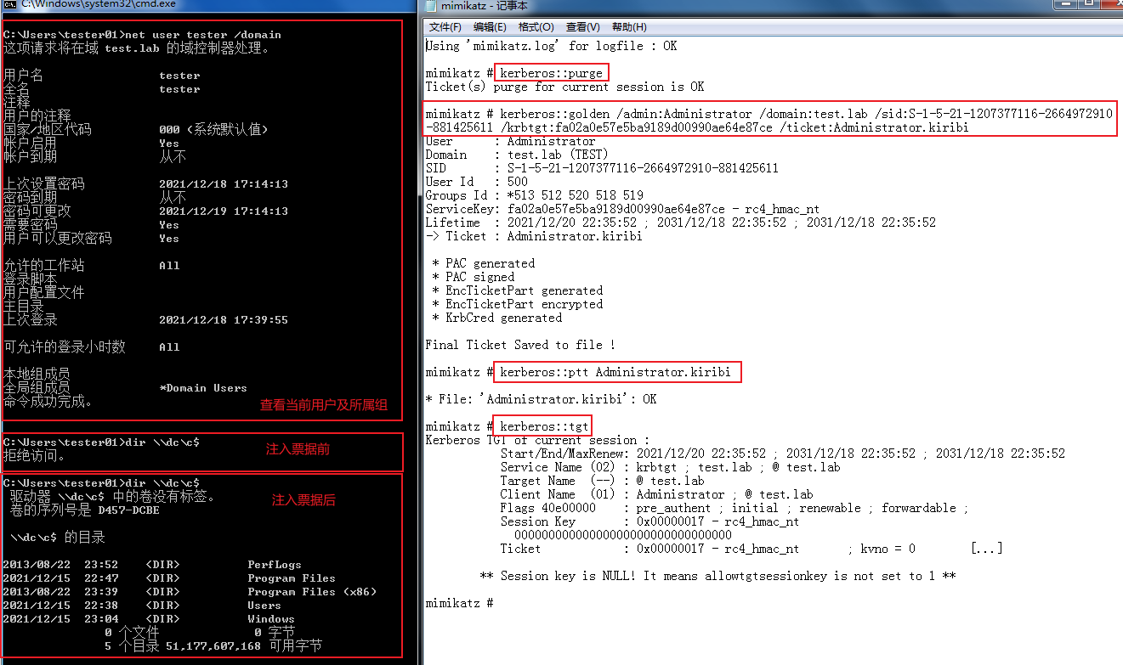The height and width of the screenshot is (665, 1123).
Task: Click the '* PAC generated' line
Action: [x=483, y=263]
